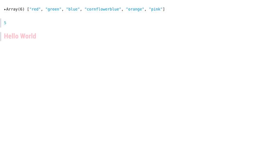The height and width of the screenshot is (164, 262).
Task: Click the gray cell bar beside the 5
Action: click(x=1, y=23)
